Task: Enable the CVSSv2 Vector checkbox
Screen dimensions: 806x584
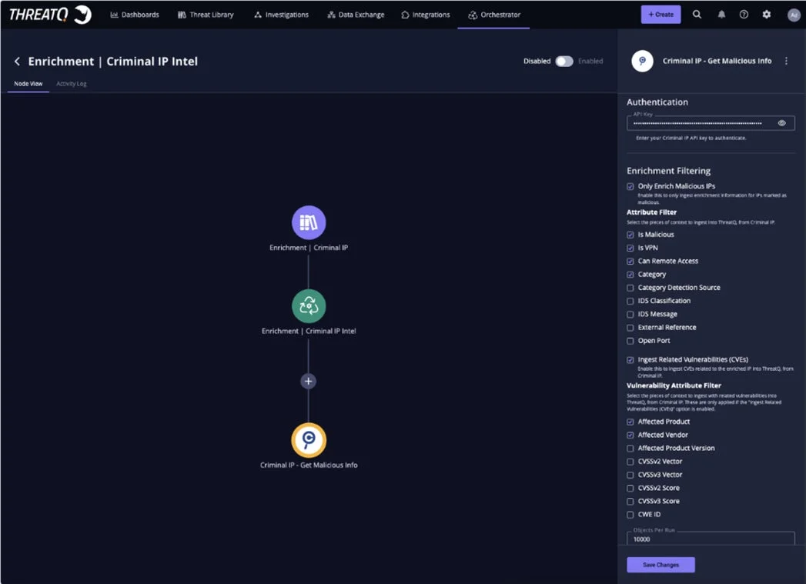Action: point(630,462)
